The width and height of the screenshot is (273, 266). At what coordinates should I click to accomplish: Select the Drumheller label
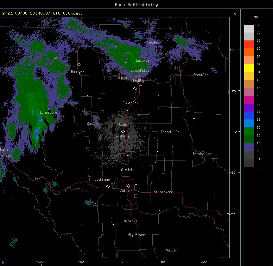pos(202,154)
